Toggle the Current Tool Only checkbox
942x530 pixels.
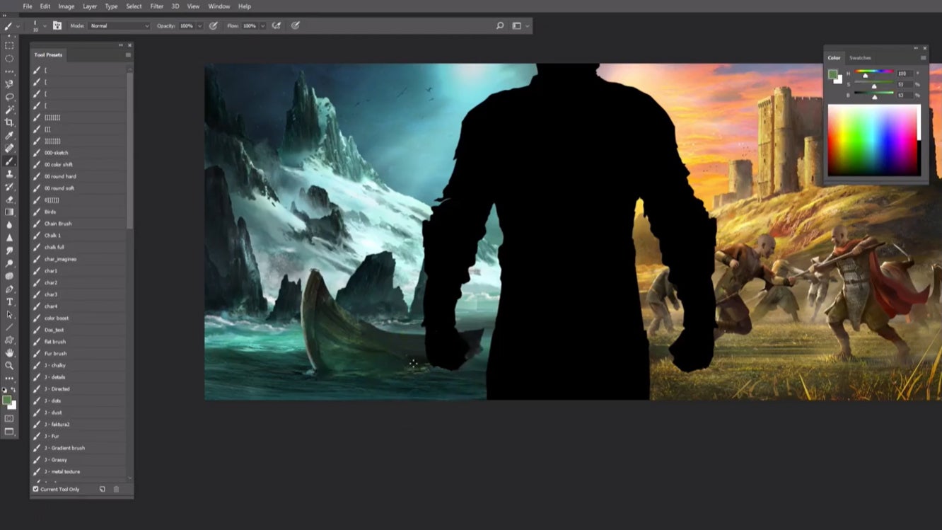(x=36, y=489)
